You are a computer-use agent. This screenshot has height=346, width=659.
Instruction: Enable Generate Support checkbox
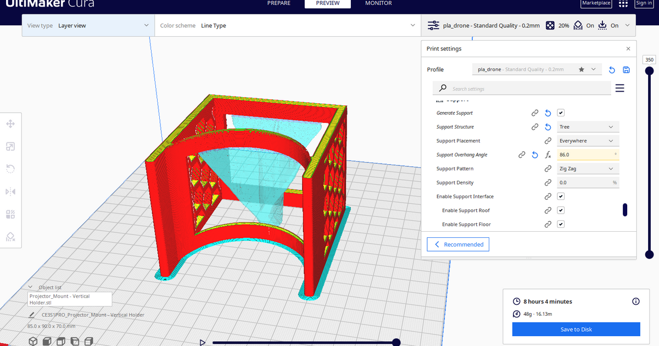tap(561, 113)
